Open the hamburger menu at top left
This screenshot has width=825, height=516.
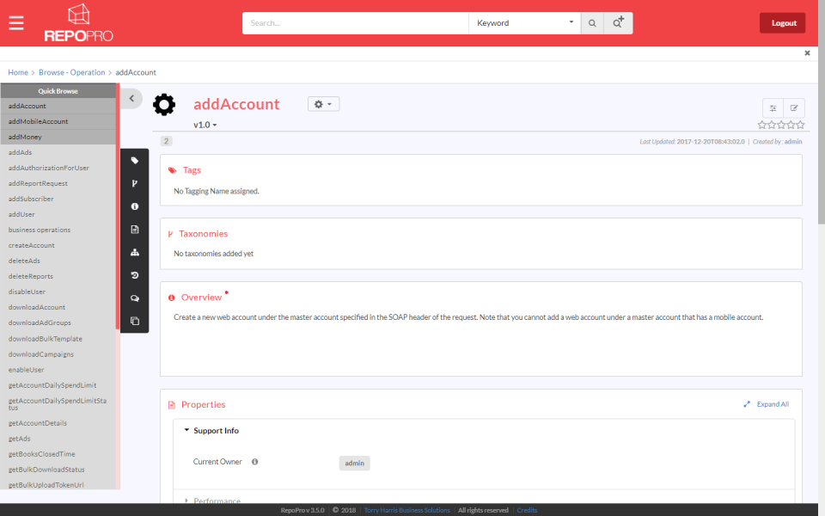pos(15,22)
